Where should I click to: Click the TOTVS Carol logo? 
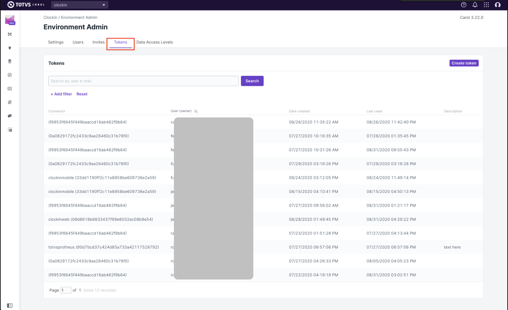pos(26,5)
